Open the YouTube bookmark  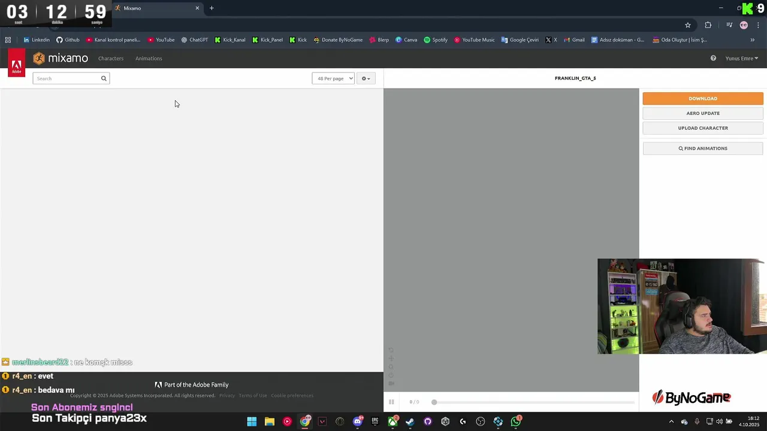(161, 40)
